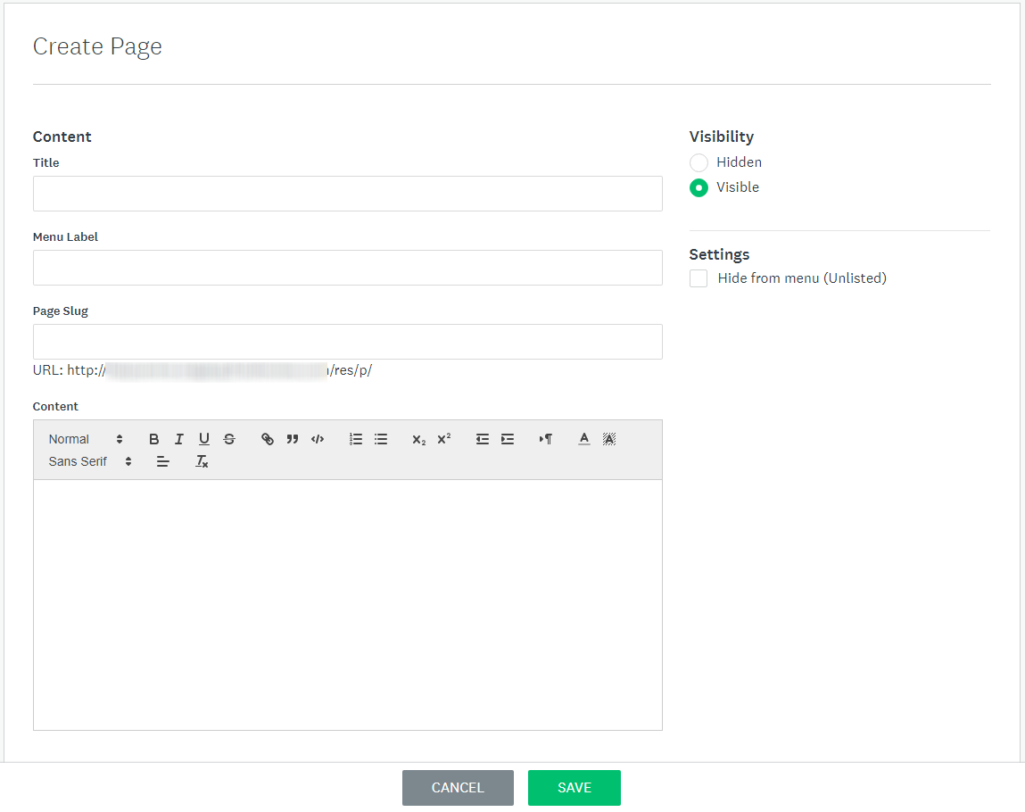Open the Normal heading size dropdown
This screenshot has width=1025, height=812.
tap(86, 439)
